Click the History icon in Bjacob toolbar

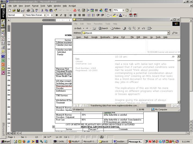(124, 29)
